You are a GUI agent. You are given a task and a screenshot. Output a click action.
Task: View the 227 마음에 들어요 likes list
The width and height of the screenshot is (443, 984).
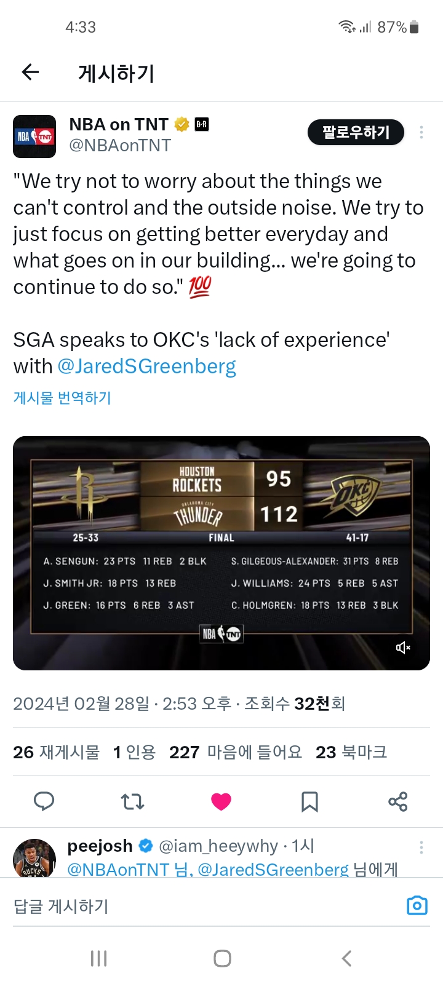point(236,752)
